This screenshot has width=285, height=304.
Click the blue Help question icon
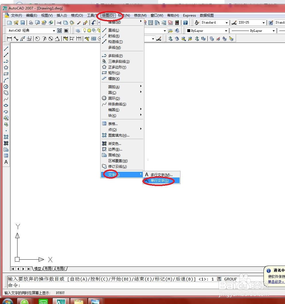point(186,23)
